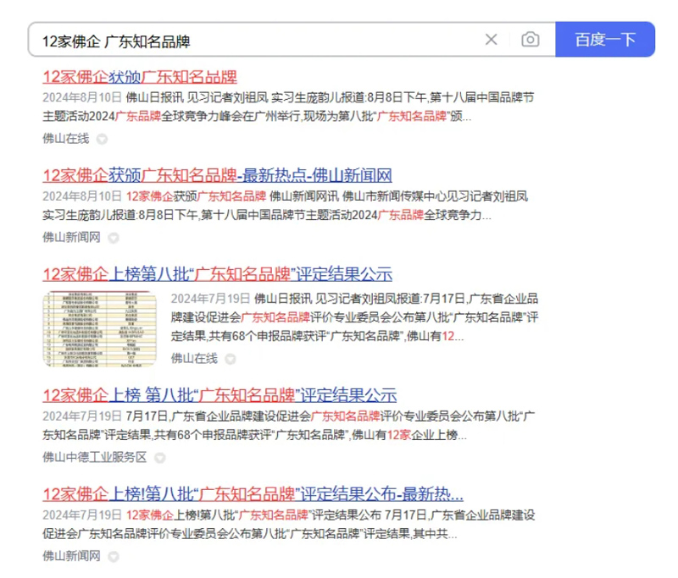Expand the dropdown next to 佛山新闻网 under second result

coord(114,238)
